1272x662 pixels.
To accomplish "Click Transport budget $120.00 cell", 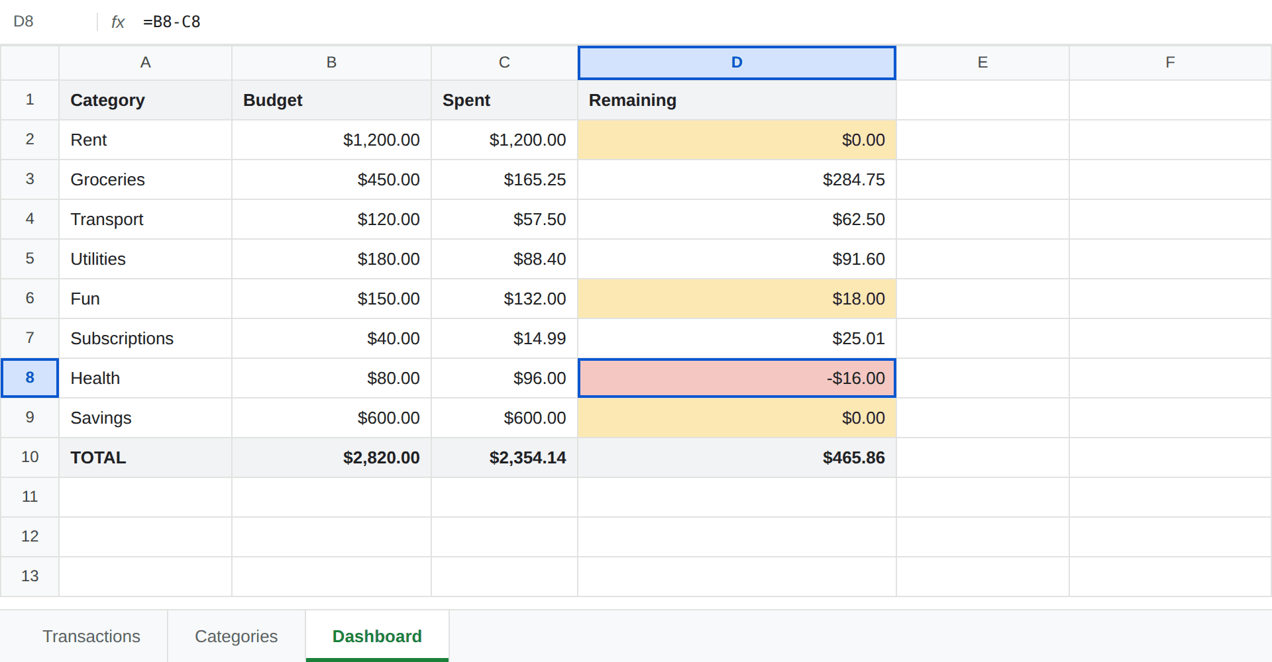I will [332, 219].
